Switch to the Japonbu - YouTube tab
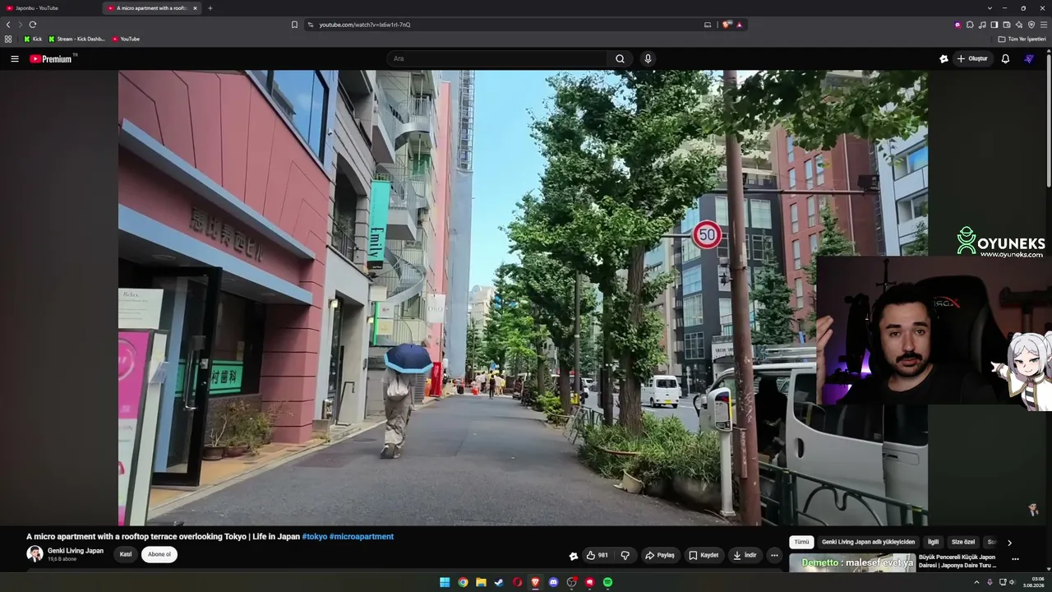Viewport: 1052px width, 592px height. click(x=51, y=8)
